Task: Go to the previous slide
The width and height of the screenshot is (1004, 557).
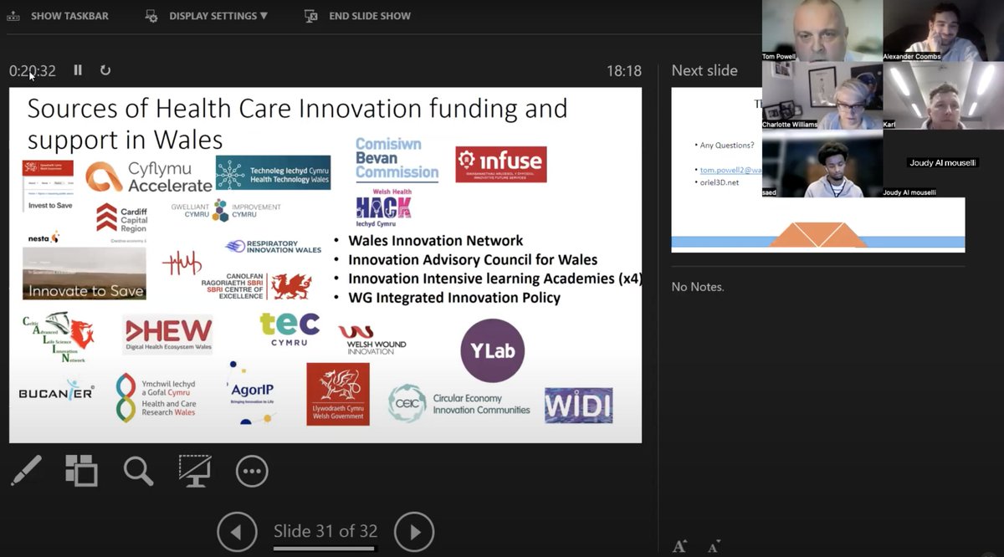Action: click(x=236, y=531)
